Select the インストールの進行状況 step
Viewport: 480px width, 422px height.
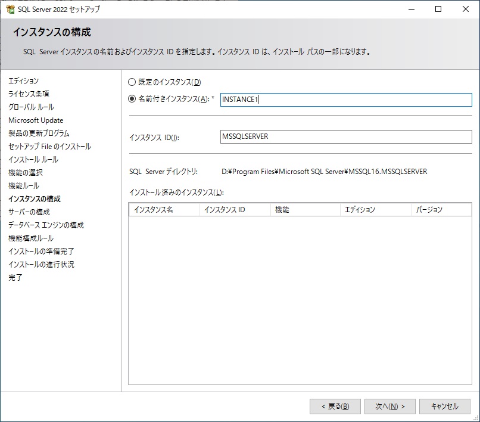click(41, 265)
